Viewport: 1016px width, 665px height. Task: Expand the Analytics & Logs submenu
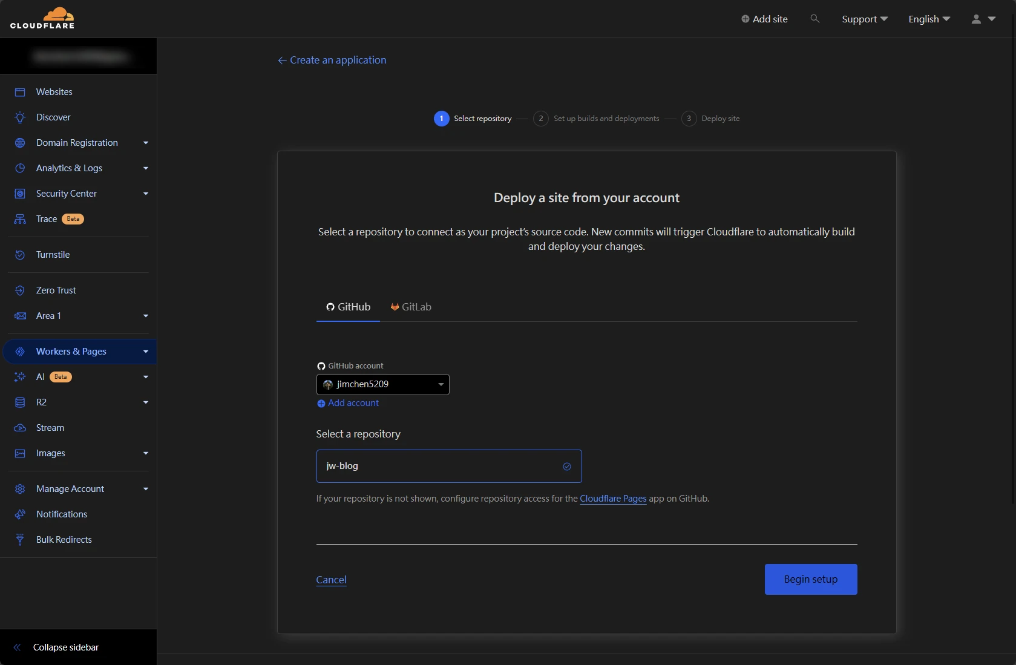point(145,168)
